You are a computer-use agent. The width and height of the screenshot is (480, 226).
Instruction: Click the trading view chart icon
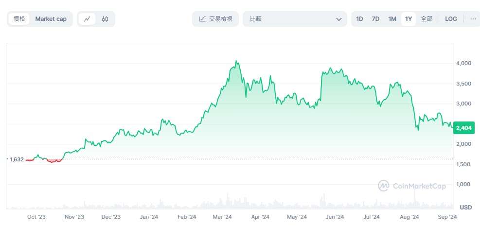coord(202,19)
